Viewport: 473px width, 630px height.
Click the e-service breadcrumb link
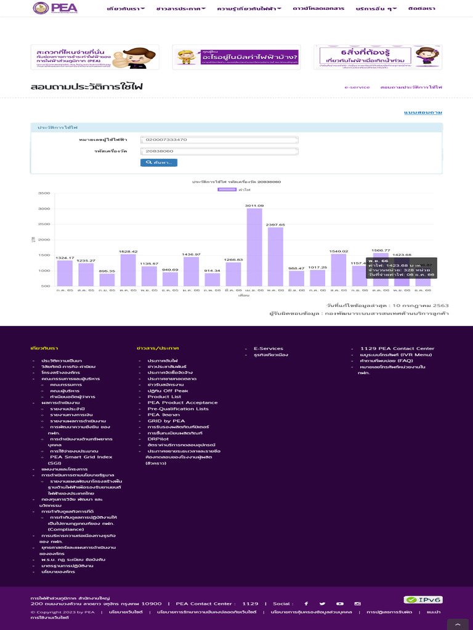357,87
